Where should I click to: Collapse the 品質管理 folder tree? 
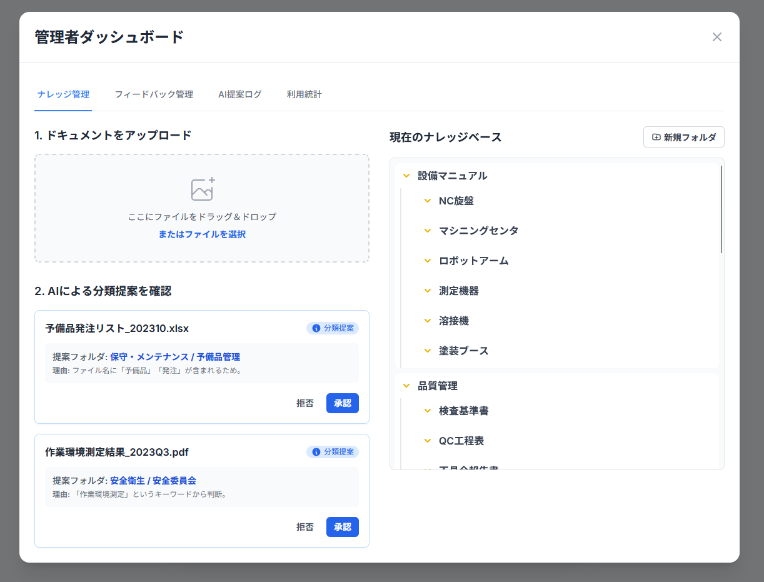tap(406, 386)
